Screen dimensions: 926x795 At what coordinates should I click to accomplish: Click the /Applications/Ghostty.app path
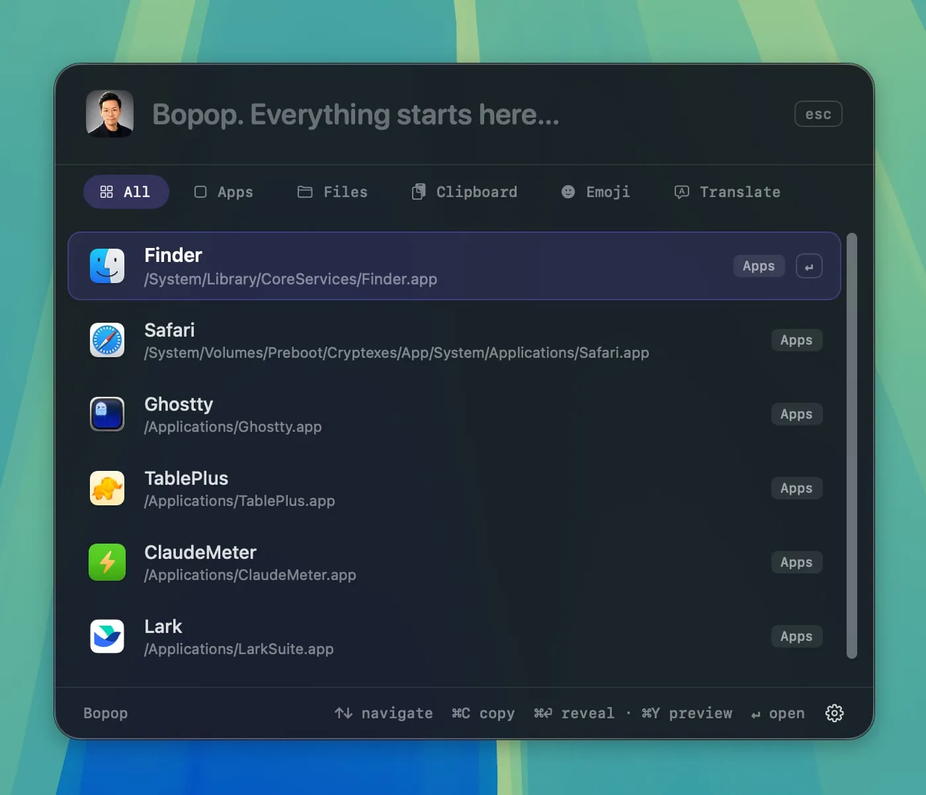(x=233, y=427)
